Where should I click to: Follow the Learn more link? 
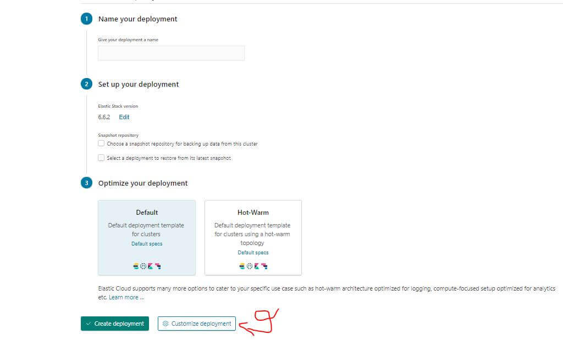126,297
